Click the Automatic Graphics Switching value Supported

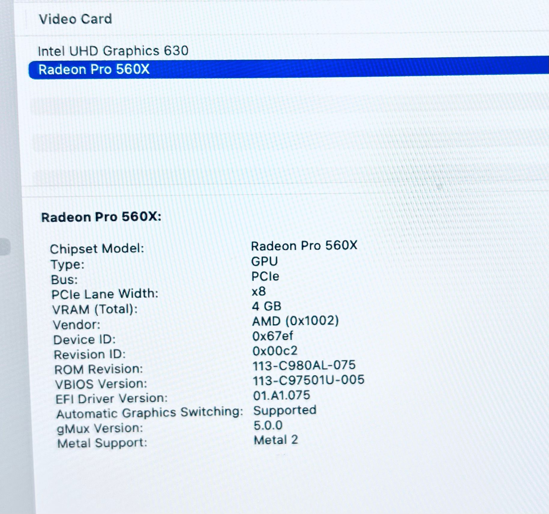pos(285,410)
